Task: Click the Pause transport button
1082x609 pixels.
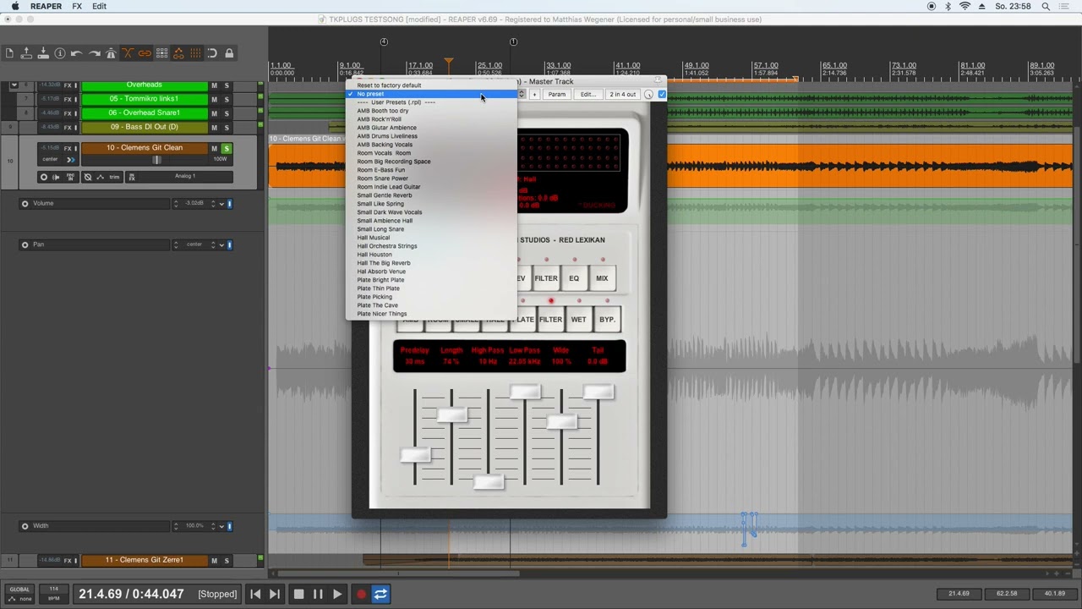Action: (x=318, y=595)
